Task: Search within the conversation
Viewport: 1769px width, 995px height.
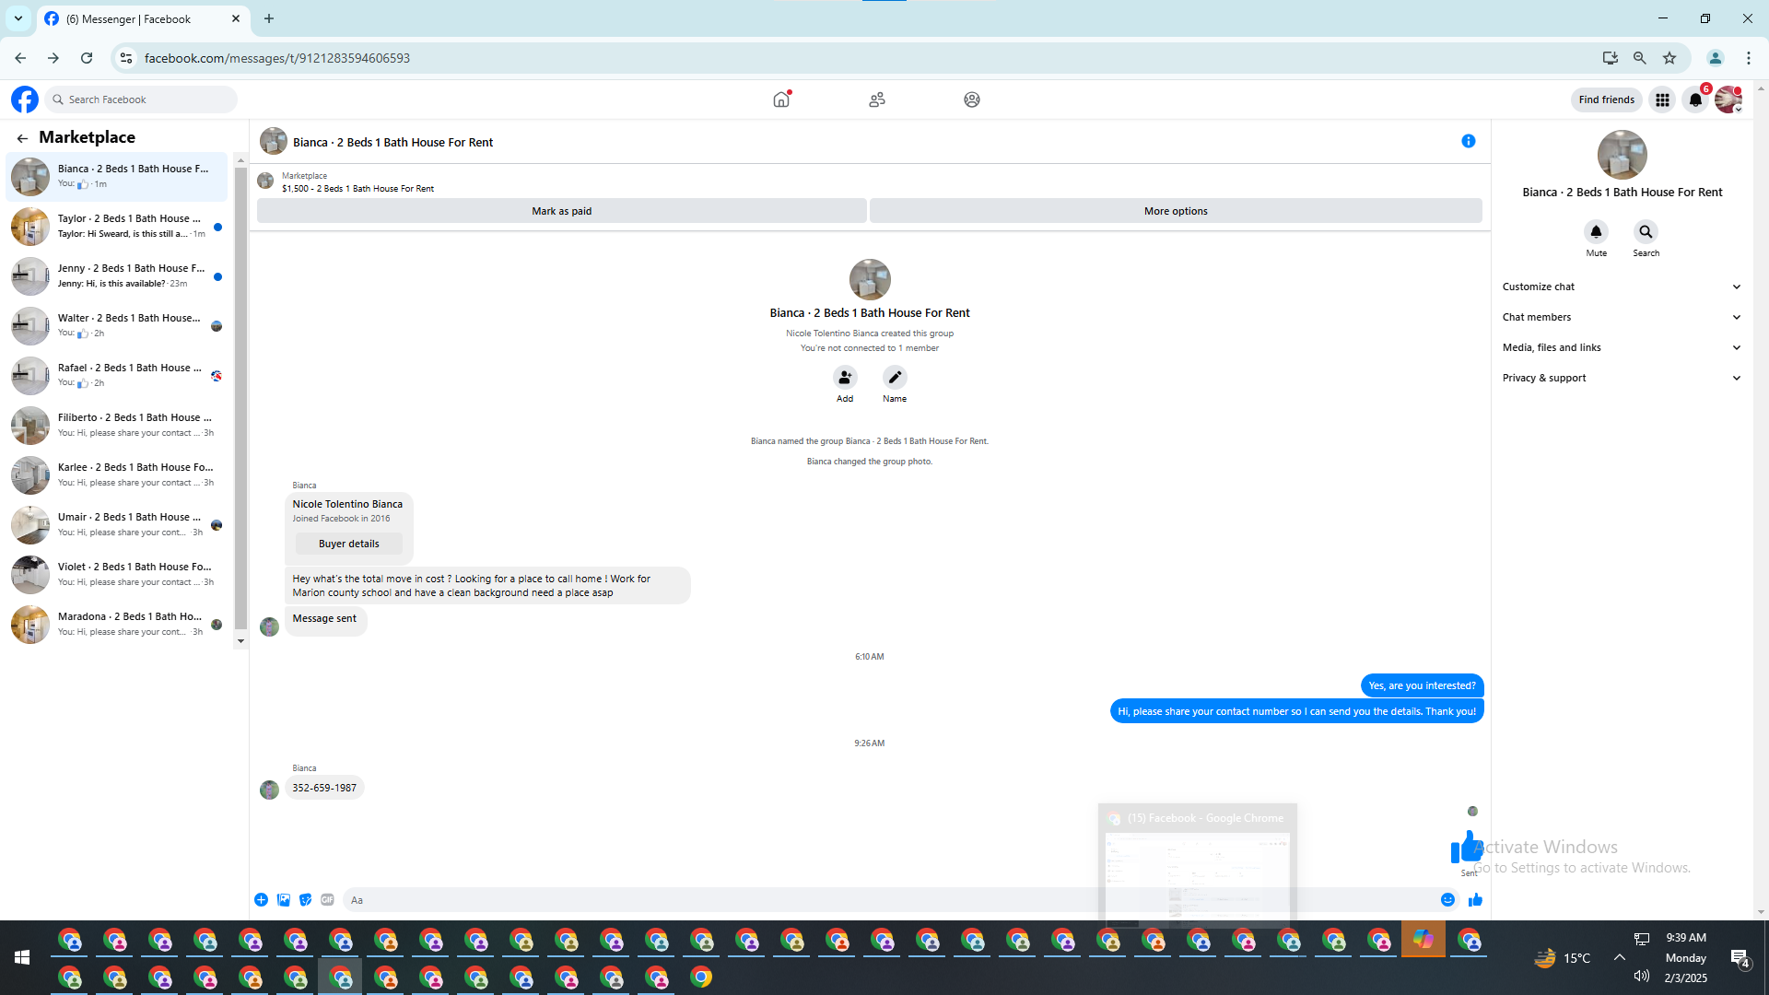Action: [x=1646, y=232]
